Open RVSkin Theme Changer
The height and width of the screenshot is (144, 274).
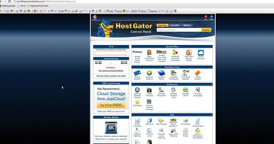(x=149, y=105)
